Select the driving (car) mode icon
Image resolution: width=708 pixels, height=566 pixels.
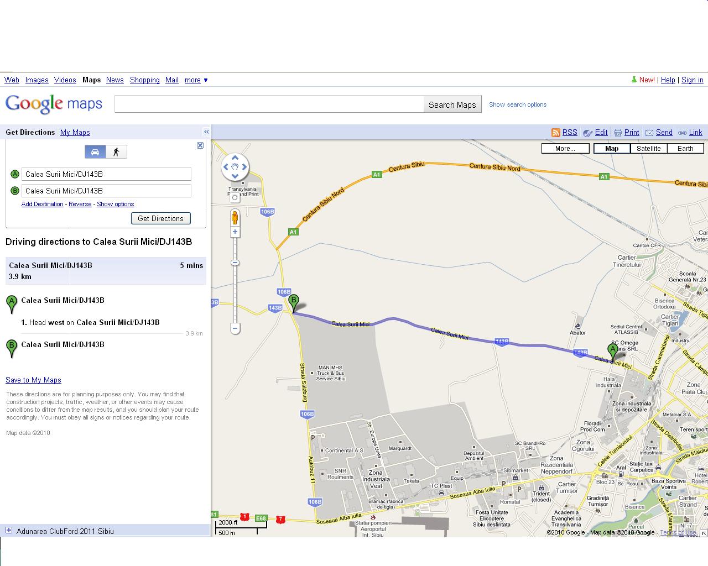tap(95, 152)
